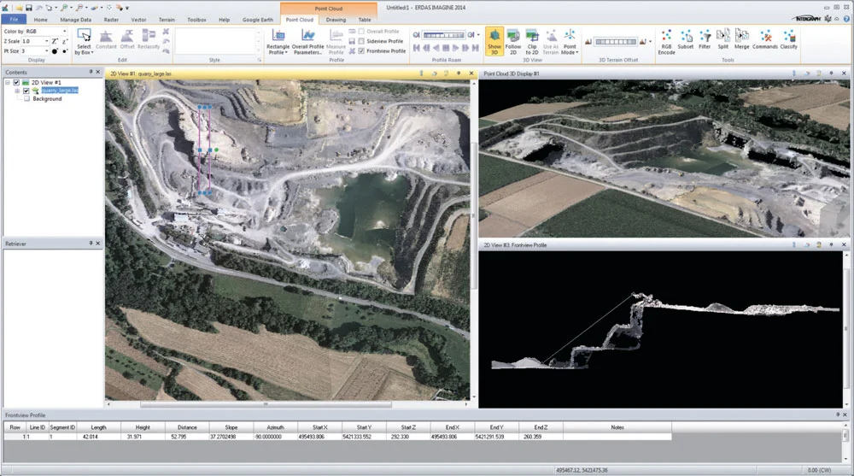This screenshot has height=476, width=854.
Task: Open the Point Mode dropdown
Action: pos(570,50)
